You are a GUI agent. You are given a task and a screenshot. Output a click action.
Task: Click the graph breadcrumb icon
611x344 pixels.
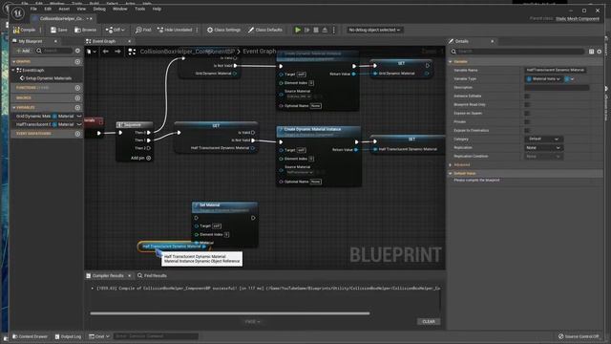(x=132, y=51)
